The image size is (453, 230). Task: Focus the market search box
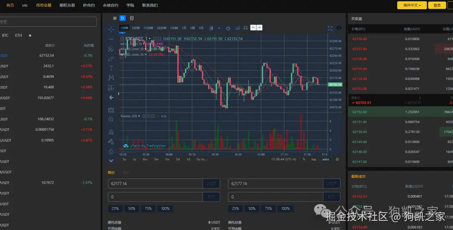pyautogui.click(x=48, y=22)
